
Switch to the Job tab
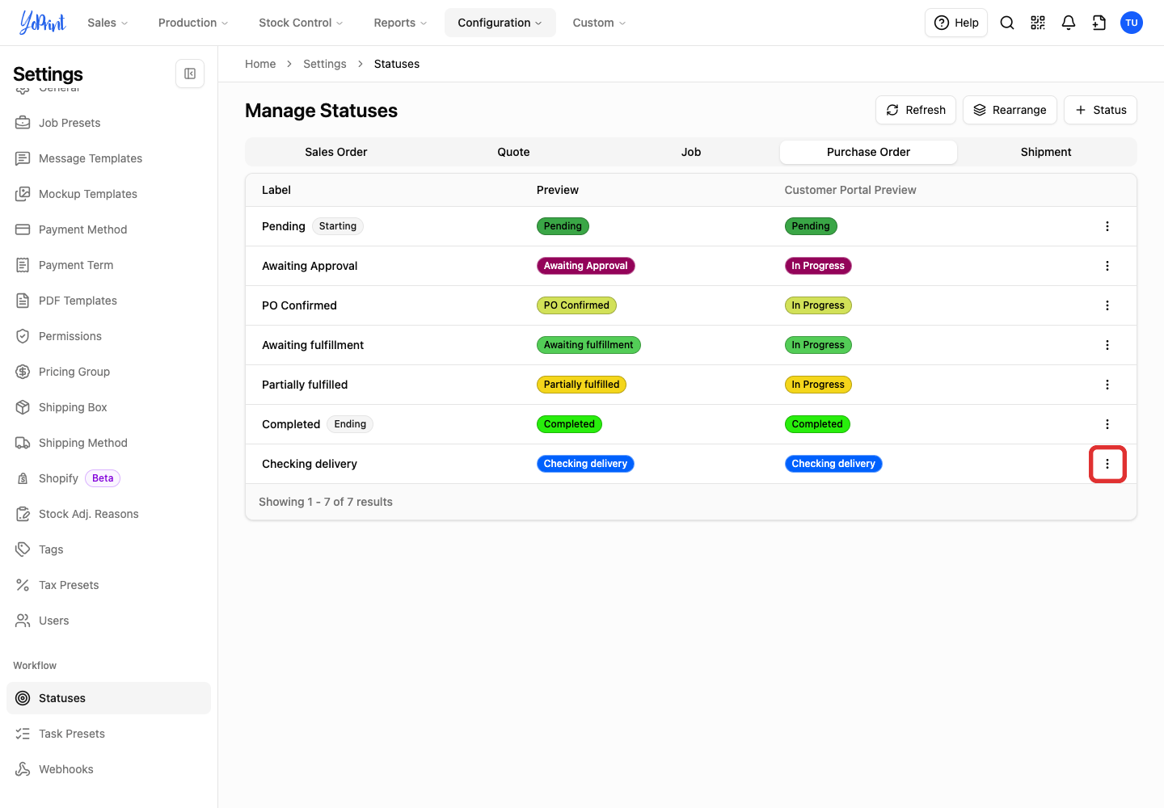[691, 152]
